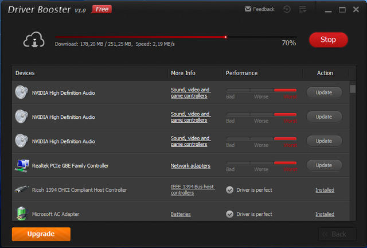Open the Network adapters info link
Screen dimensions: 367x248
tap(190, 166)
